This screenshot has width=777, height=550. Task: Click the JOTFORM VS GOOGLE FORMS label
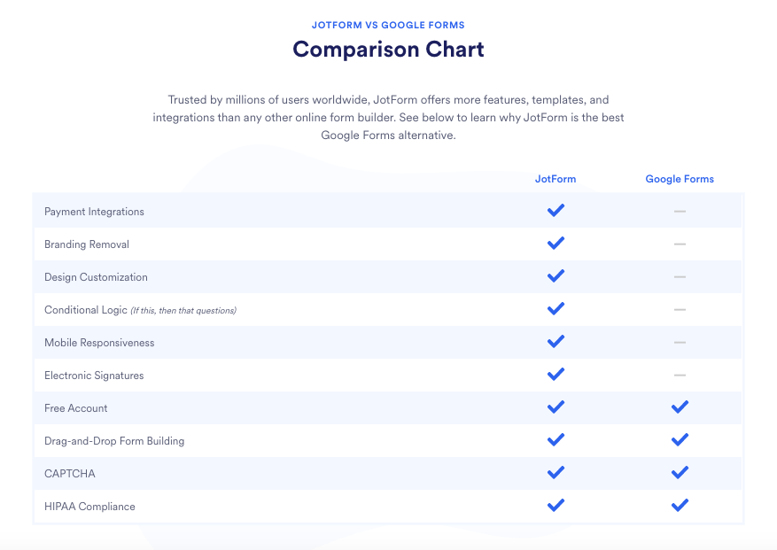388,25
